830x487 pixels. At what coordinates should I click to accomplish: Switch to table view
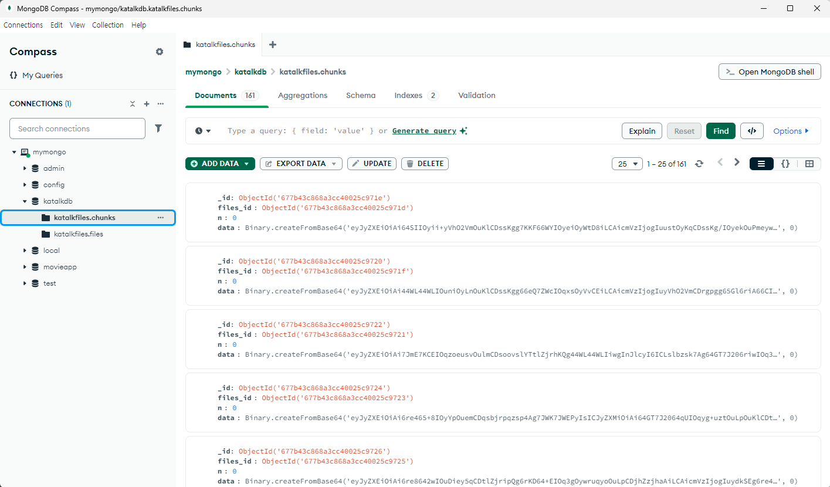(x=809, y=164)
